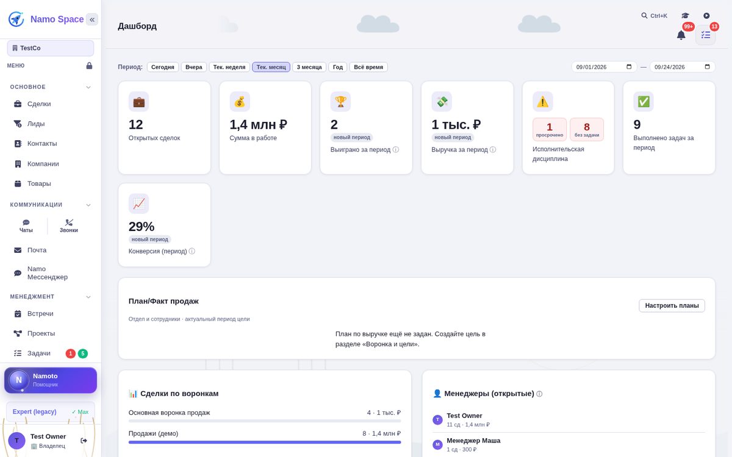Open Задачи in the sidebar
The width and height of the screenshot is (732, 457).
click(51, 353)
